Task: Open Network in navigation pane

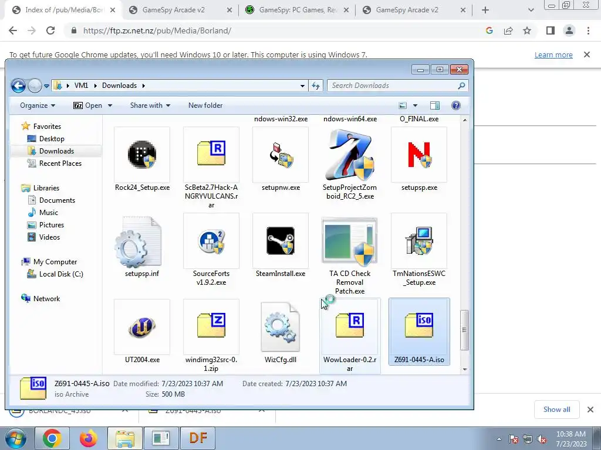Action: [46, 298]
